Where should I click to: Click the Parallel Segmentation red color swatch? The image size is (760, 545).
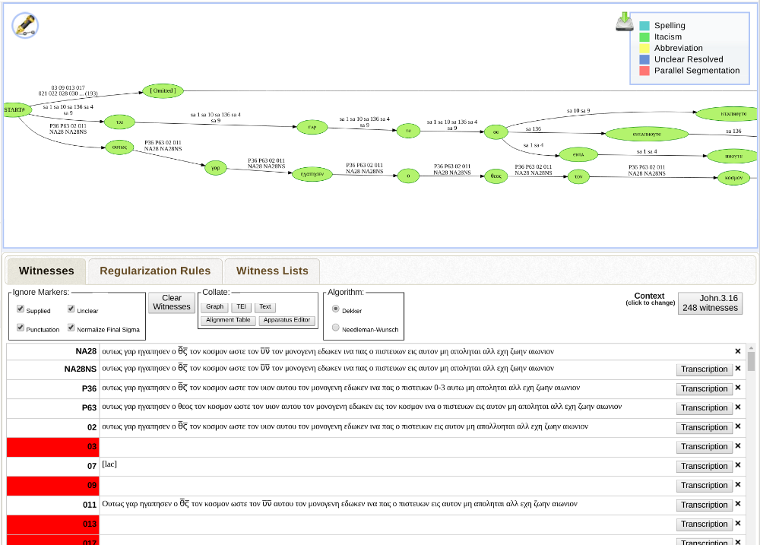click(x=644, y=71)
